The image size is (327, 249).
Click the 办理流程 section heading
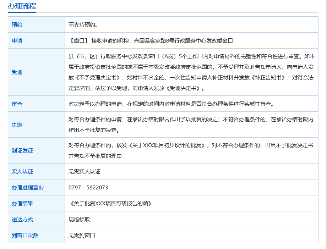[x=22, y=6]
